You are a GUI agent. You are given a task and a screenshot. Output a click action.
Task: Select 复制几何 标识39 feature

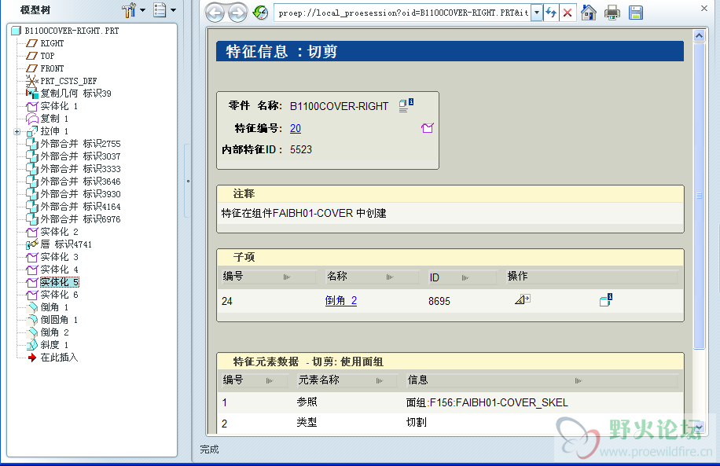(x=75, y=94)
